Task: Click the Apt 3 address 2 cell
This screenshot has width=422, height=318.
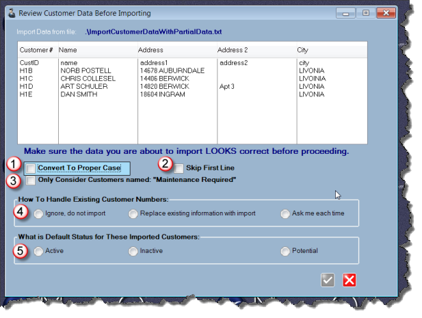Action: coord(227,86)
